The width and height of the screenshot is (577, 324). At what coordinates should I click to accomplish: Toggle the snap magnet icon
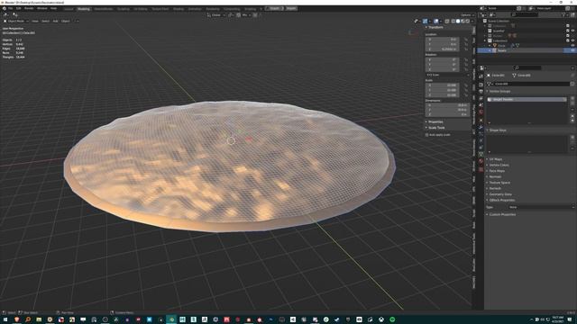(239, 15)
